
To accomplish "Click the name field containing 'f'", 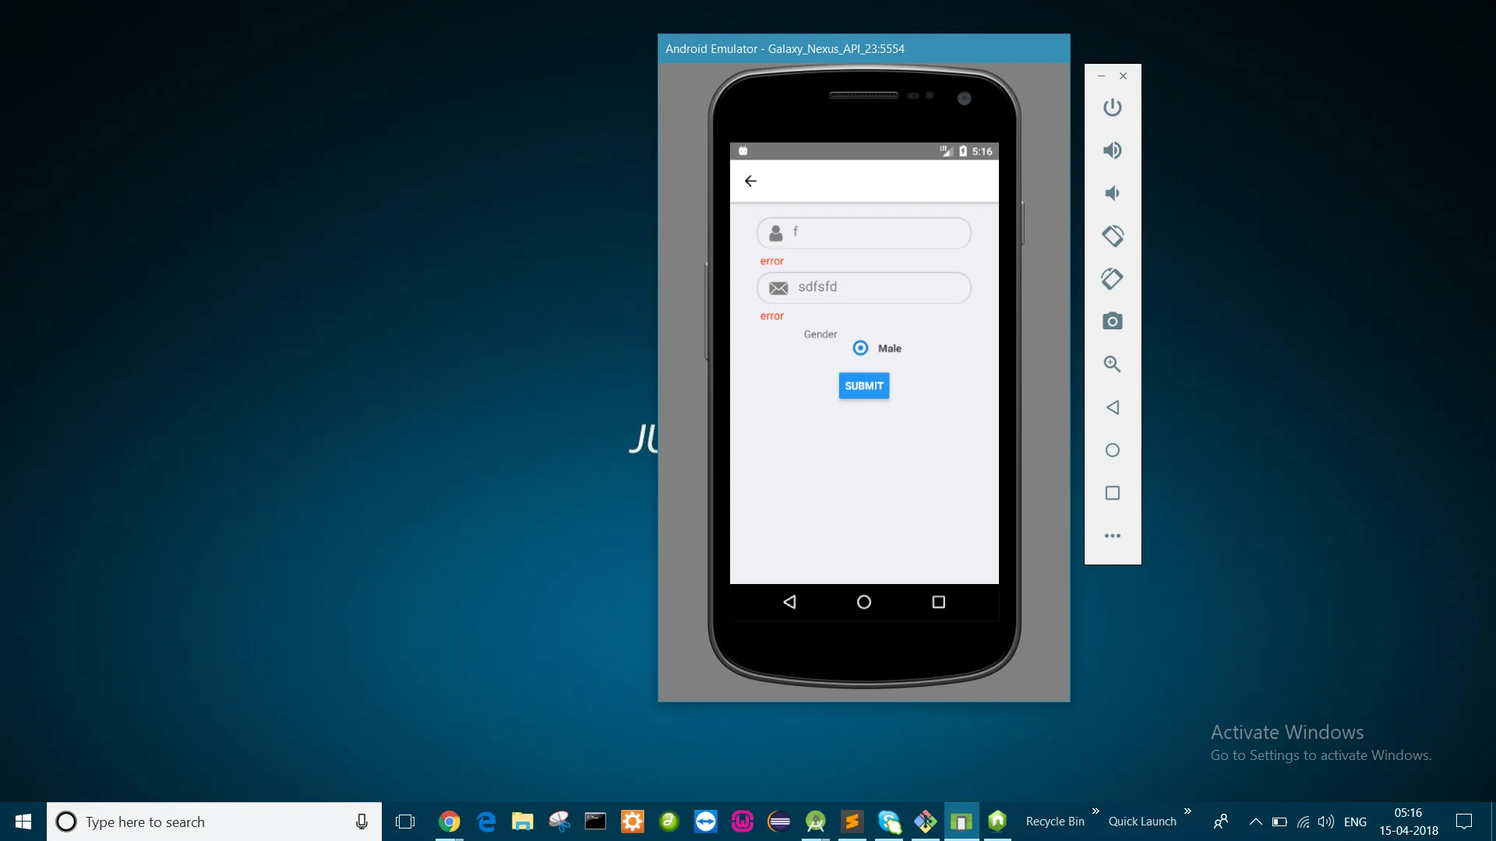I will click(863, 233).
